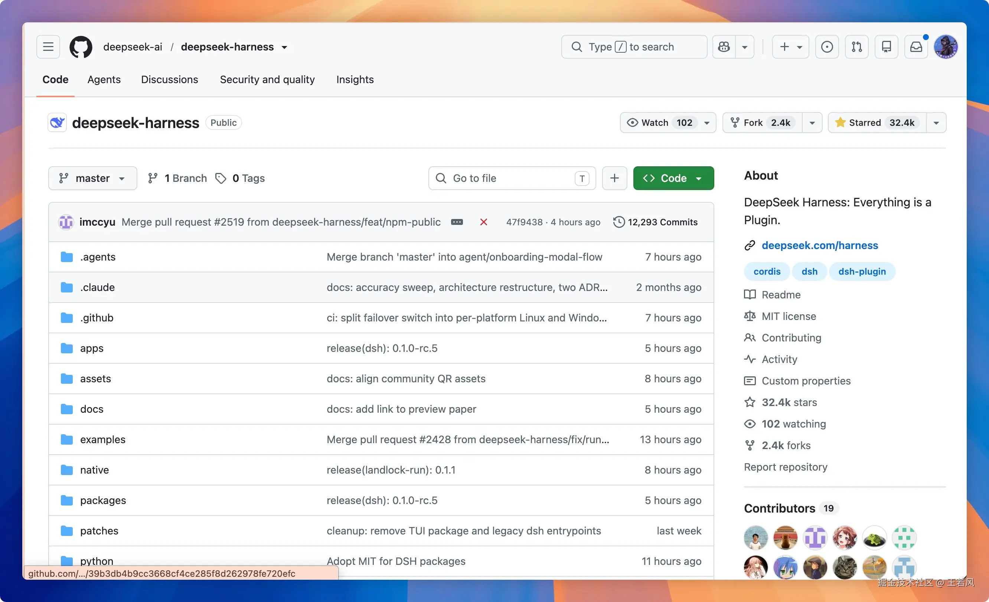Open the apps folder
The width and height of the screenshot is (989, 602).
[x=92, y=349]
